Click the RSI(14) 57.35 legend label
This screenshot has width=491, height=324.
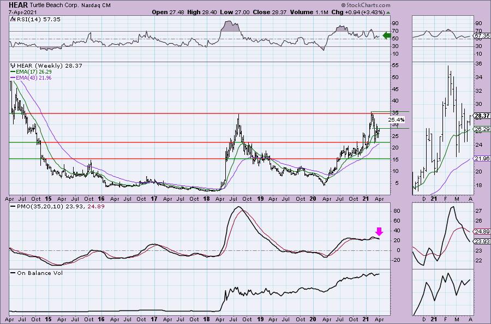(38, 20)
